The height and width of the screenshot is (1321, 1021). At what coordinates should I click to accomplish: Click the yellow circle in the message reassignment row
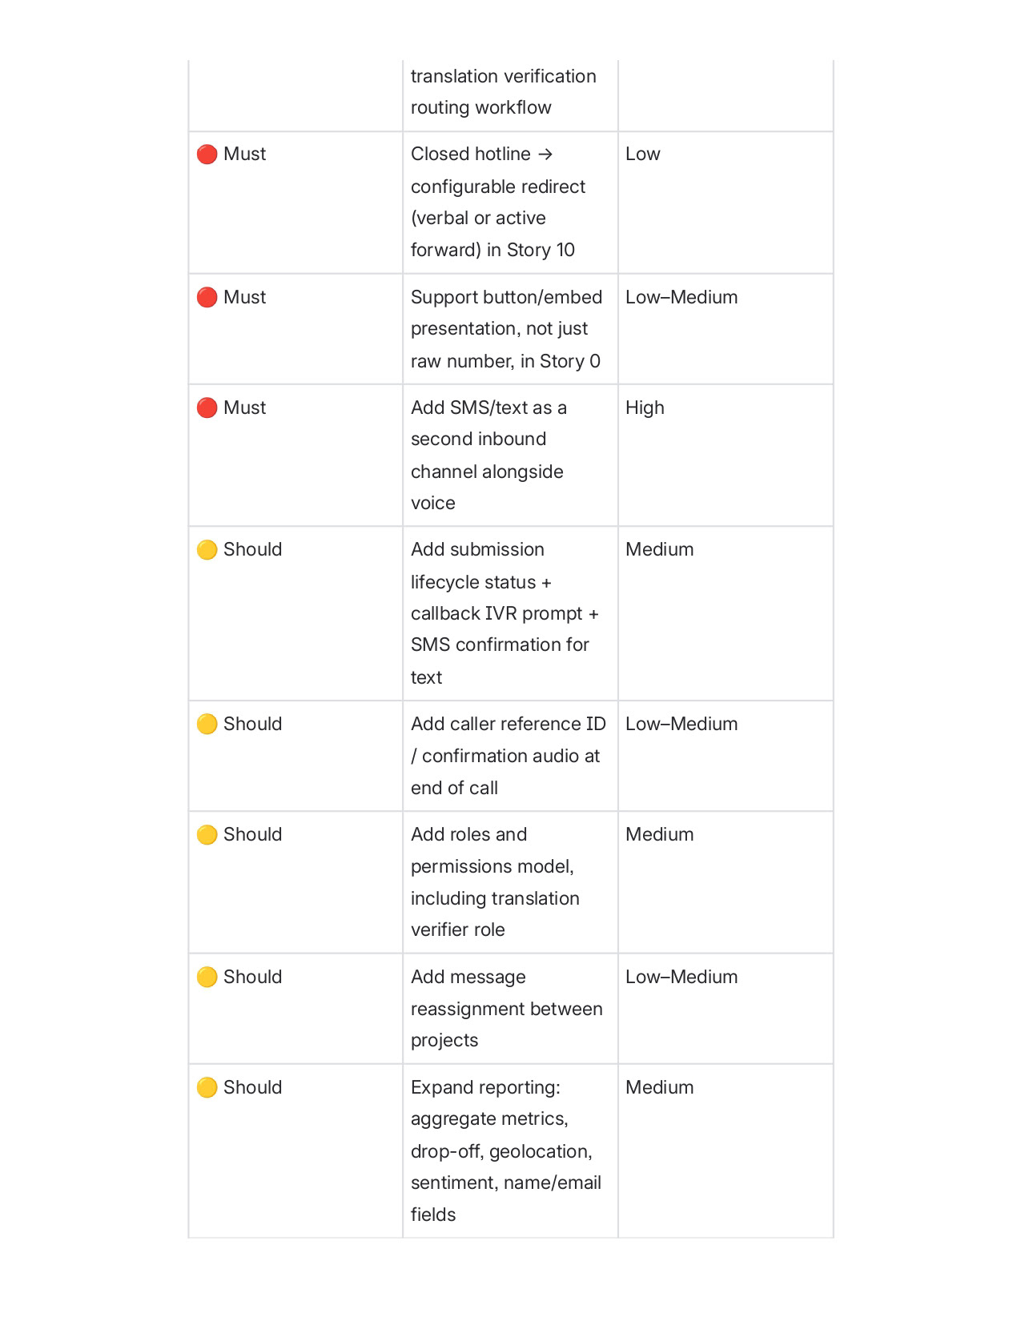tap(207, 978)
